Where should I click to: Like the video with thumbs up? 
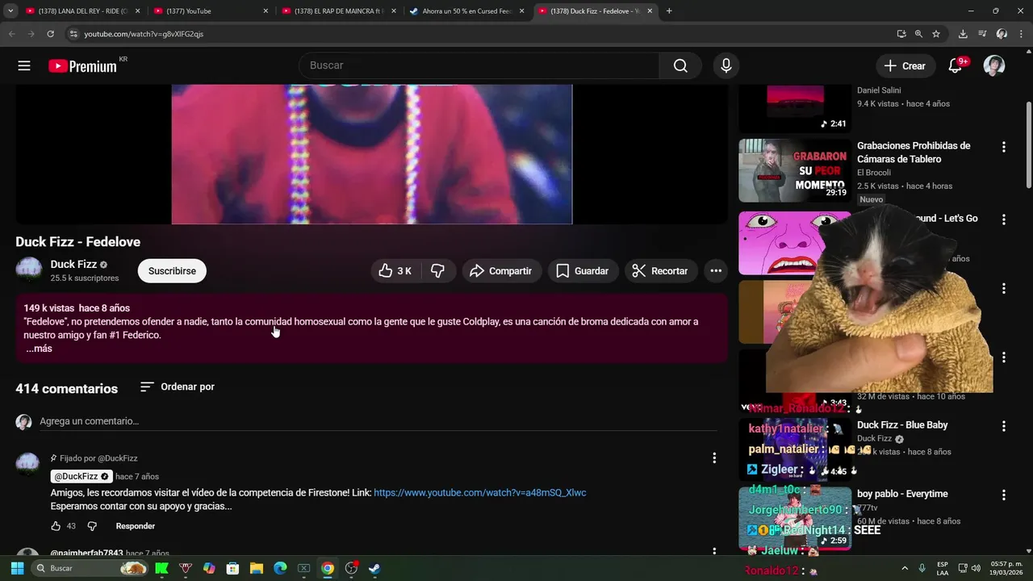point(395,271)
